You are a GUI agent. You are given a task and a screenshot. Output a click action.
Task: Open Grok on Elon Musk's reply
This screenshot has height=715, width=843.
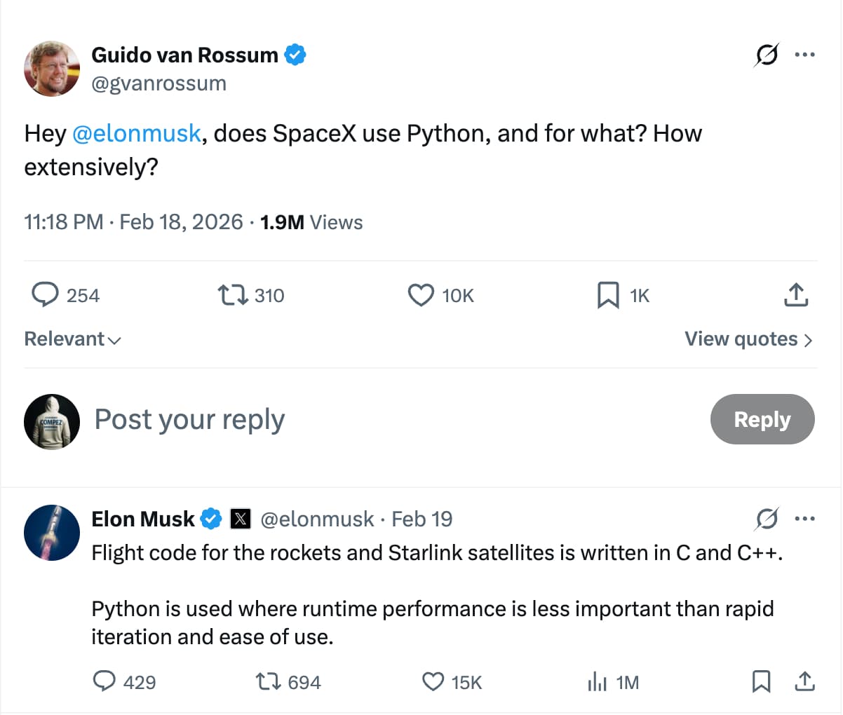click(x=766, y=519)
